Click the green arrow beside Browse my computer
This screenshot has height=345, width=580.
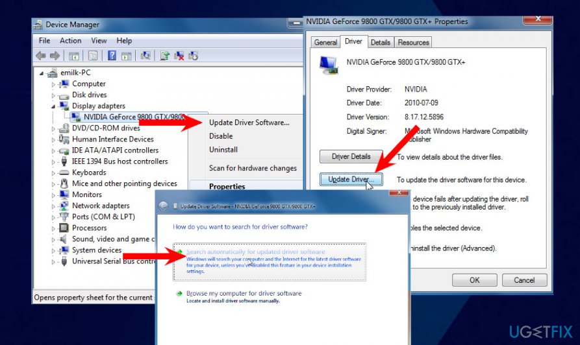coord(179,294)
